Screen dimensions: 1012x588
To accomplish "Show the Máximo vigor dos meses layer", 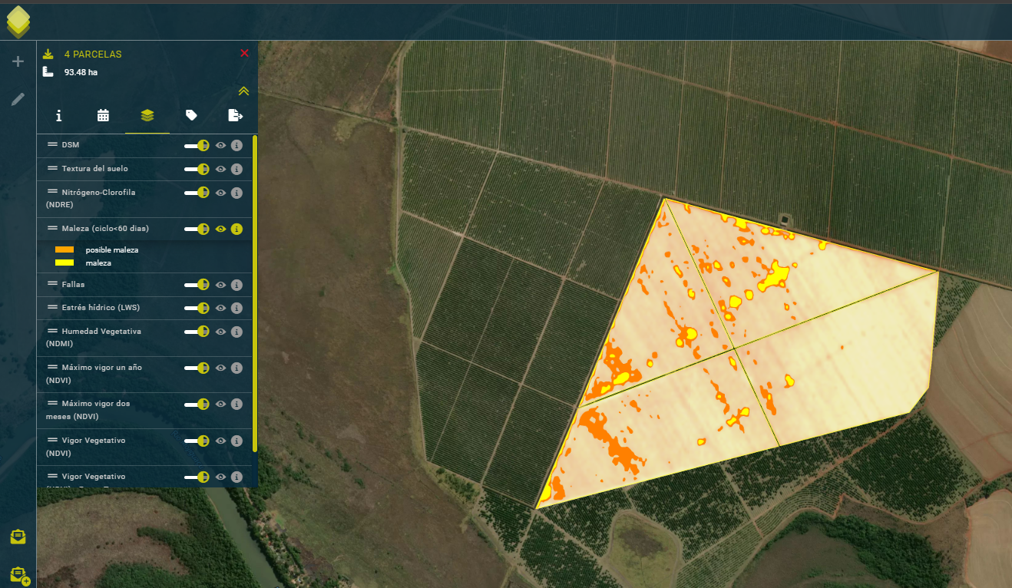I will coord(220,404).
